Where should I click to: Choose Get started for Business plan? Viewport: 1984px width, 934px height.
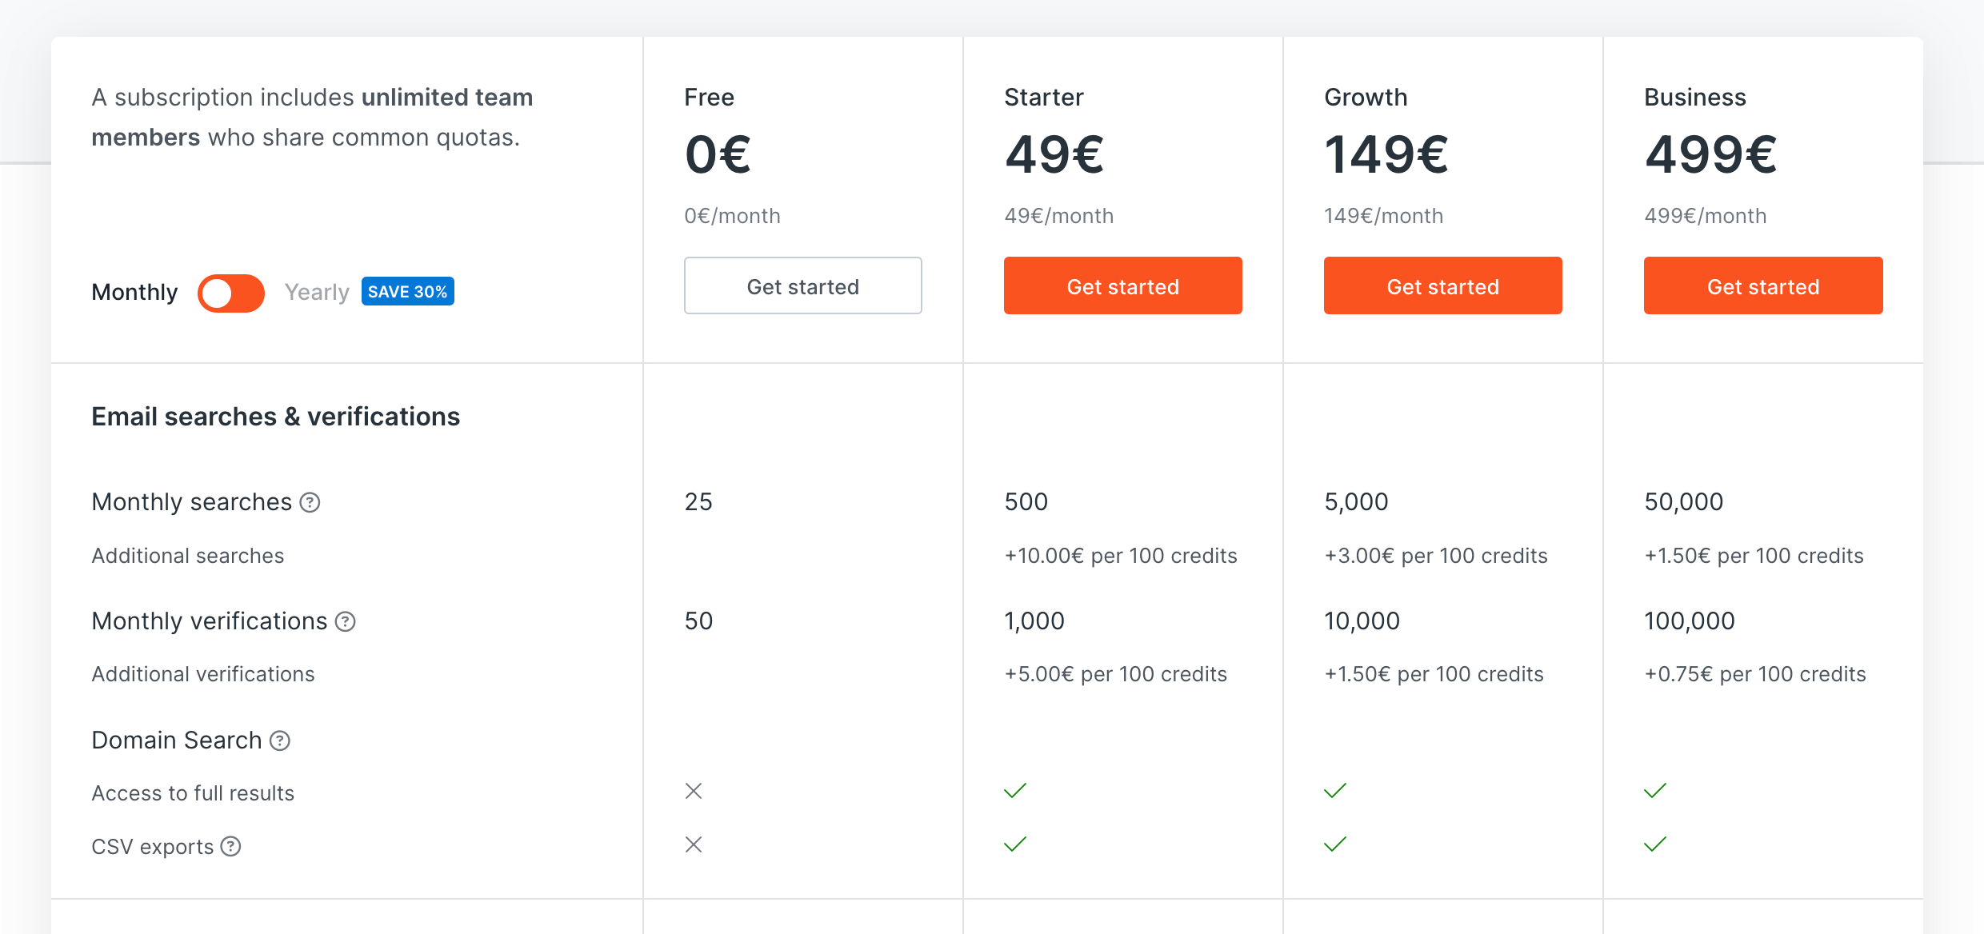(1762, 286)
